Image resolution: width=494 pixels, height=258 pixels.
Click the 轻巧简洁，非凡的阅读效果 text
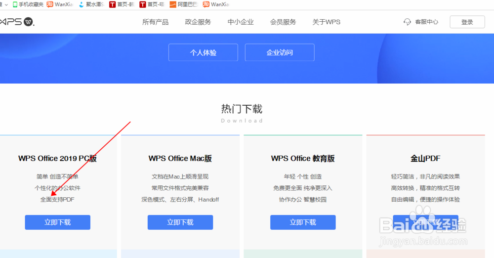425,176
